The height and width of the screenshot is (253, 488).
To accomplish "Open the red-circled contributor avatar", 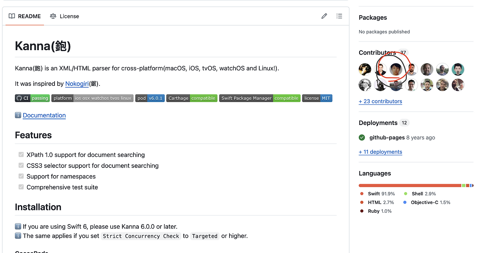I will (396, 70).
